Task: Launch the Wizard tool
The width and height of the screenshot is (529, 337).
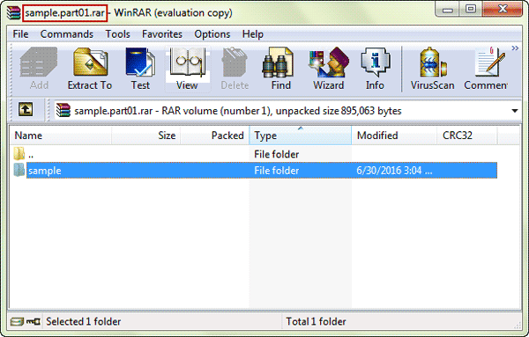Action: [328, 69]
